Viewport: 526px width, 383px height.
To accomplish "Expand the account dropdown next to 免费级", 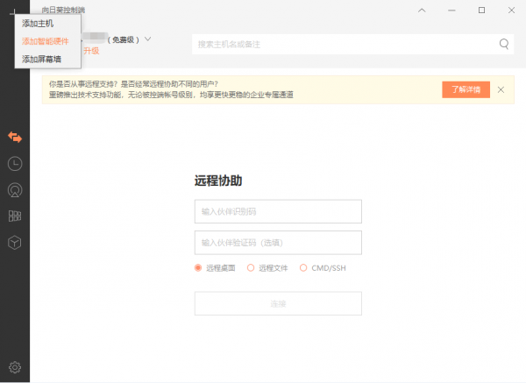I will [148, 39].
